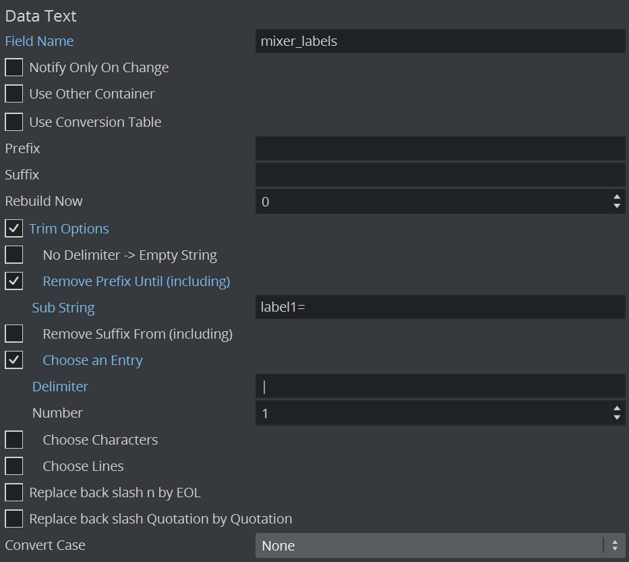Select the Sub String input field
The height and width of the screenshot is (562, 629).
440,308
